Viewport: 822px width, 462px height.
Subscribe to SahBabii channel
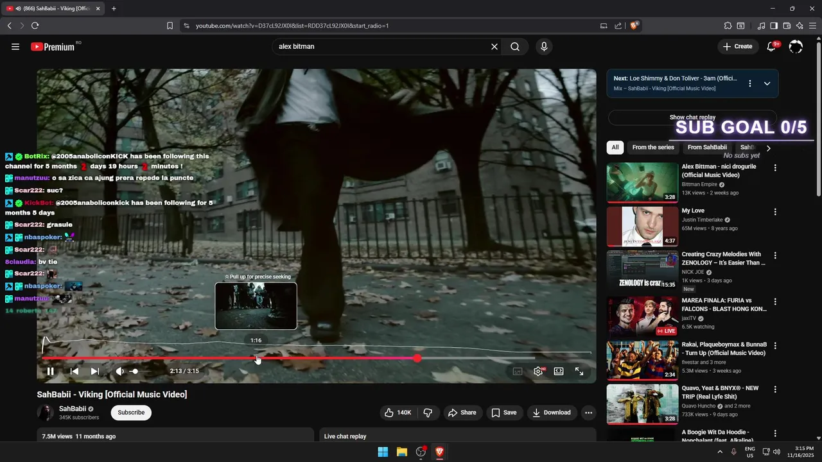[131, 413]
